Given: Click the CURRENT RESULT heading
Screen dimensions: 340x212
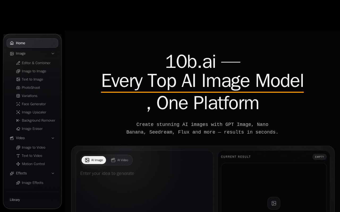Looking at the screenshot, I should click(236, 157).
